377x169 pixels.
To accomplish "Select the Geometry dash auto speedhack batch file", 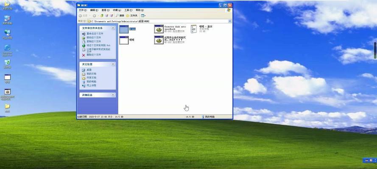I will pyautogui.click(x=159, y=29).
